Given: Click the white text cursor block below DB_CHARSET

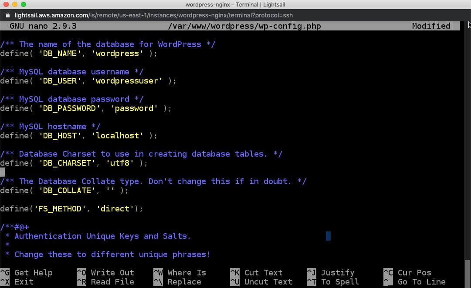Looking at the screenshot, I should coord(3,172).
